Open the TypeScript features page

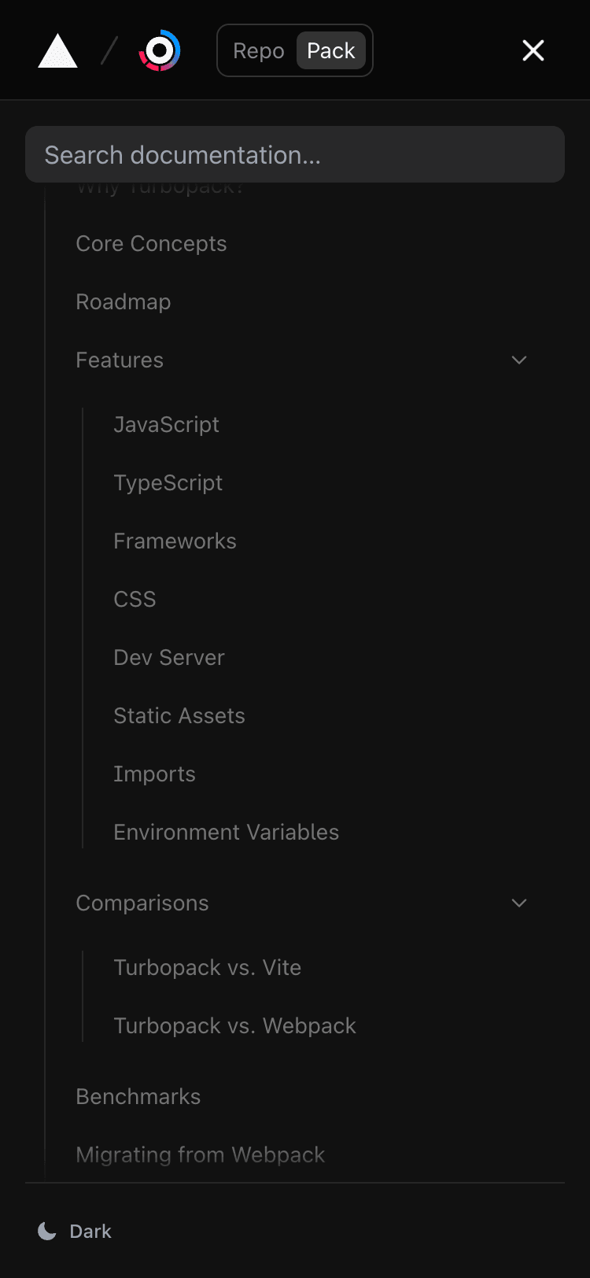(168, 482)
